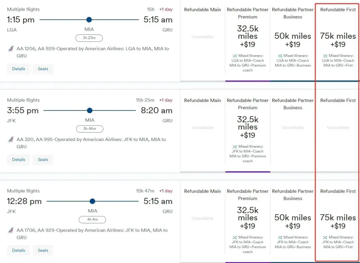The width and height of the screenshot is (360, 263).
Task: Click the 3h 46m layover badge
Action: 89,129
